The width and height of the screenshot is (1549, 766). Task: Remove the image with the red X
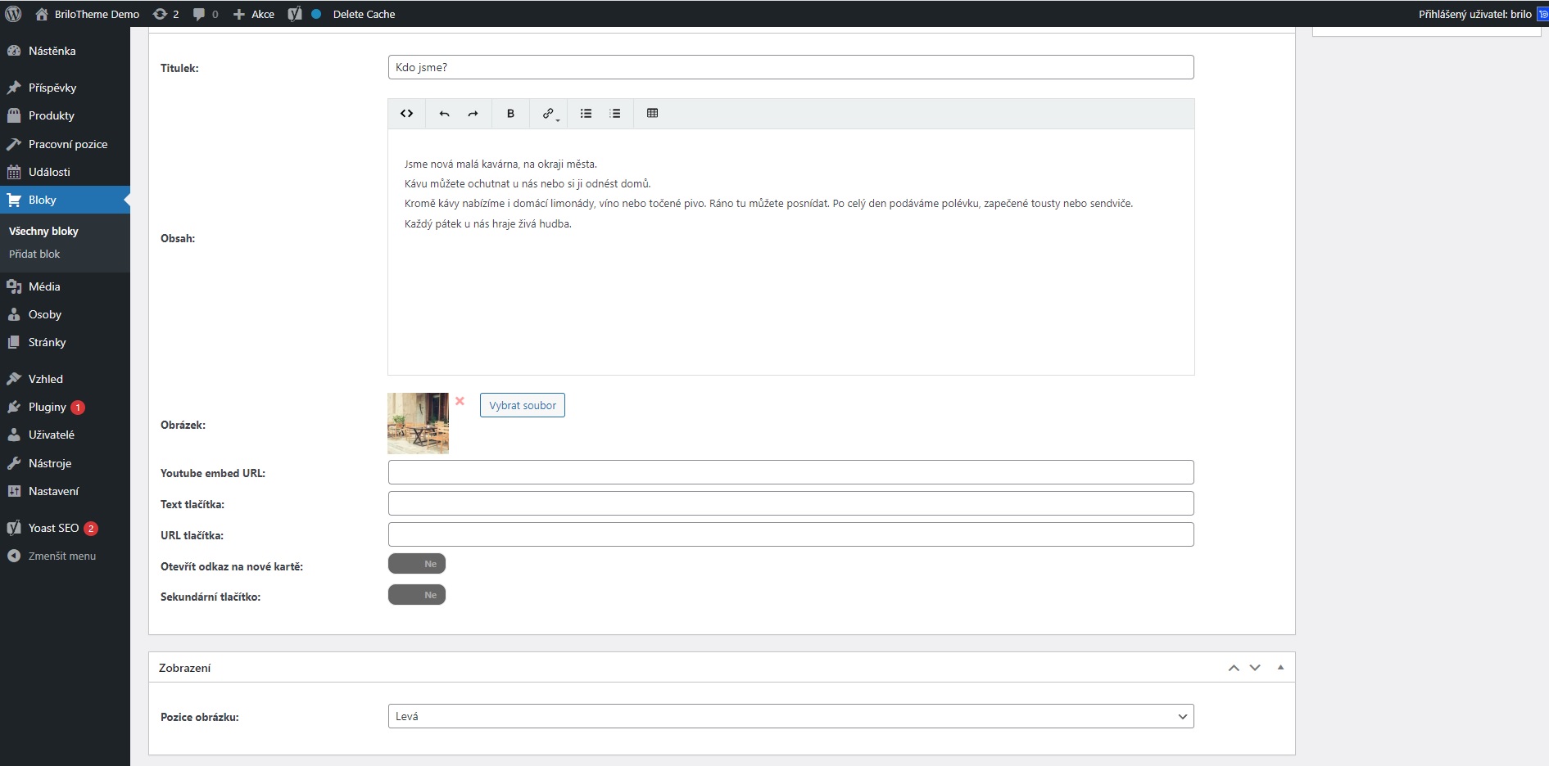click(x=460, y=401)
